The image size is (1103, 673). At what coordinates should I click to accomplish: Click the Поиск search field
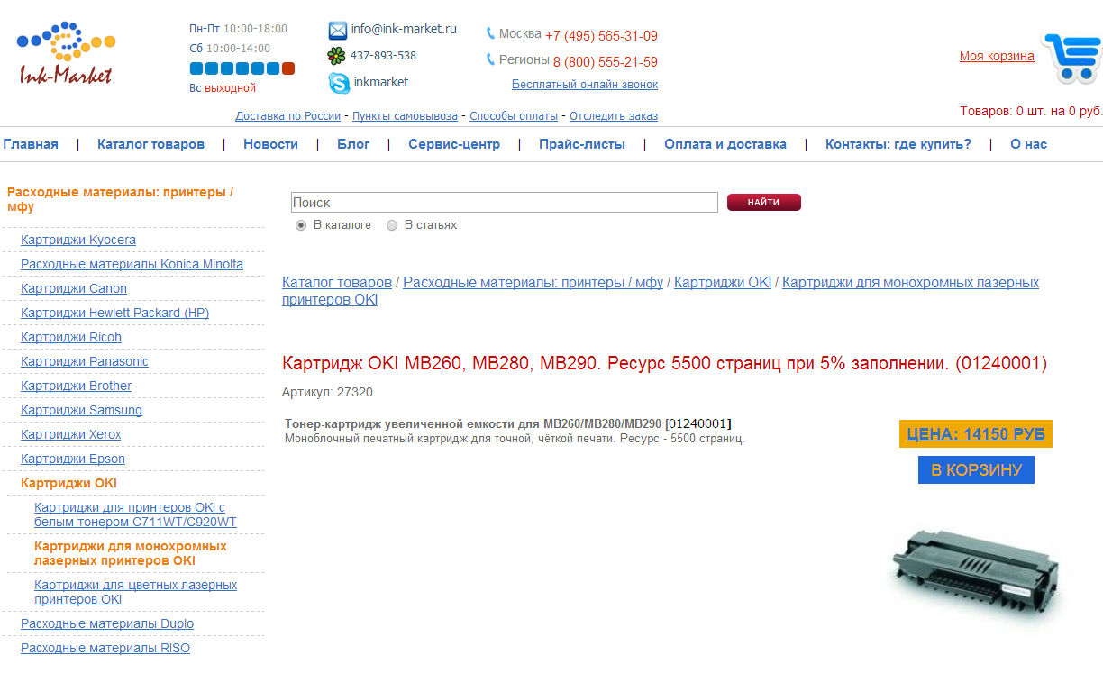tap(504, 203)
